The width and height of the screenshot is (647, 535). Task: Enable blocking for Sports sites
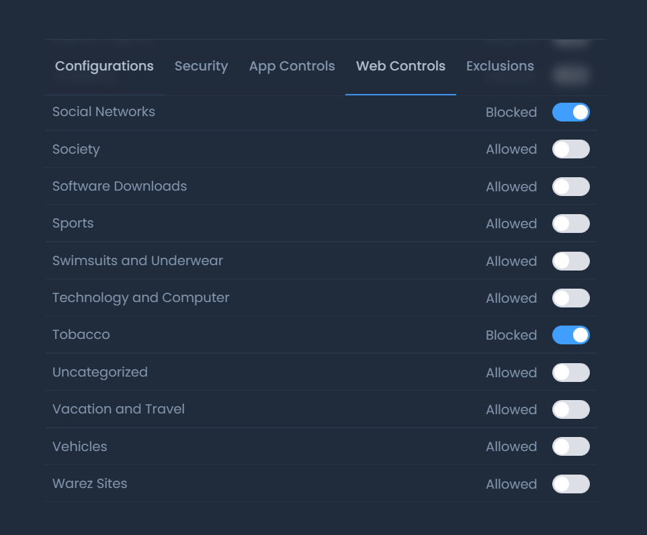[x=571, y=224]
